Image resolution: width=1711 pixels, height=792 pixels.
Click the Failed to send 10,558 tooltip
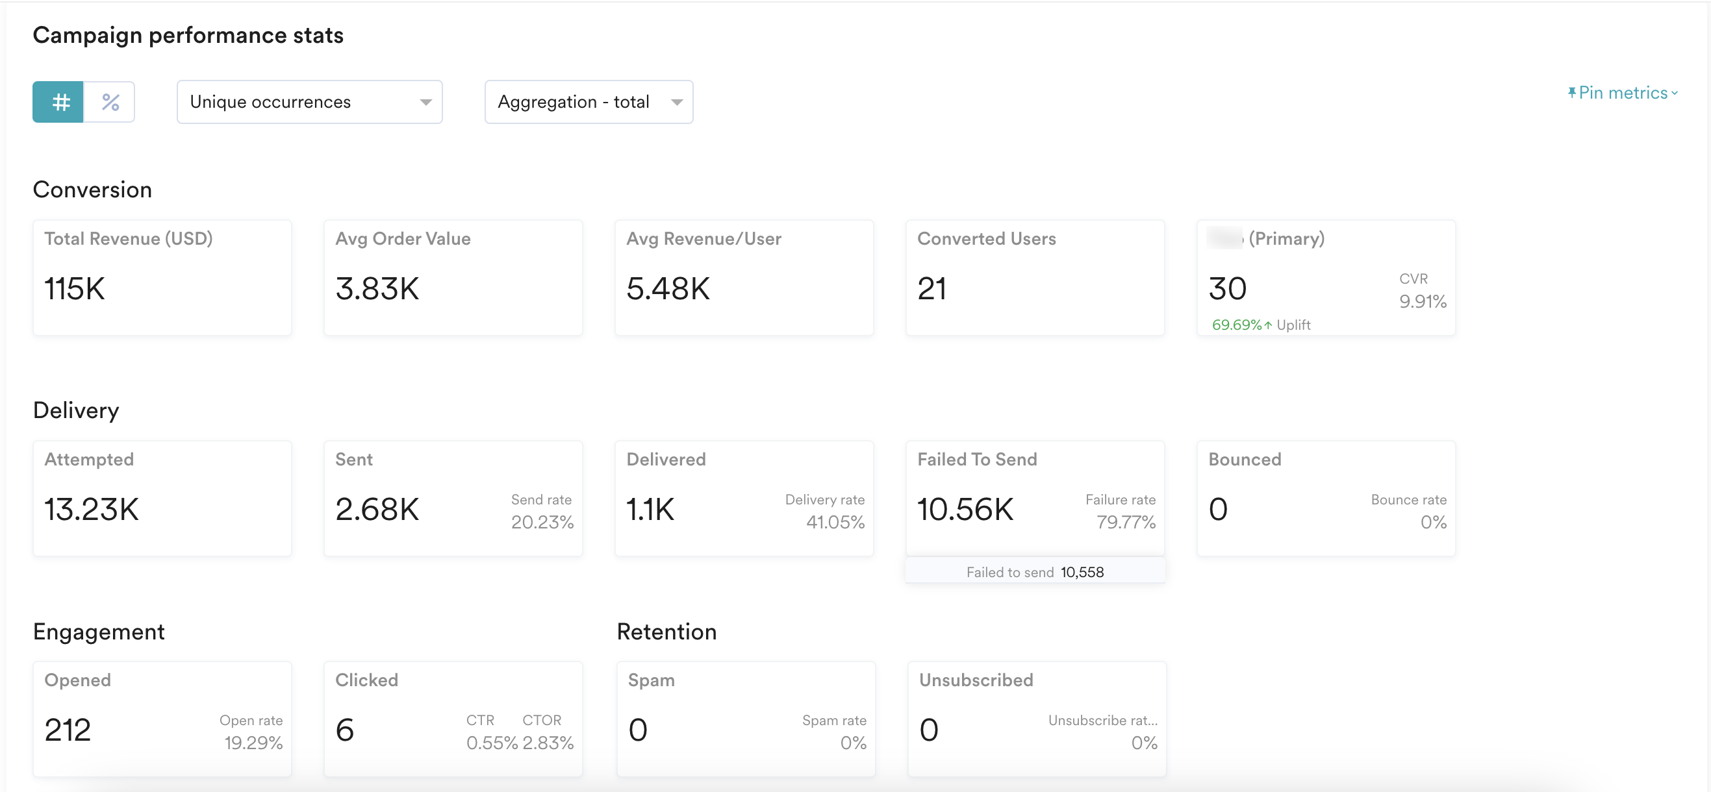coord(1035,573)
